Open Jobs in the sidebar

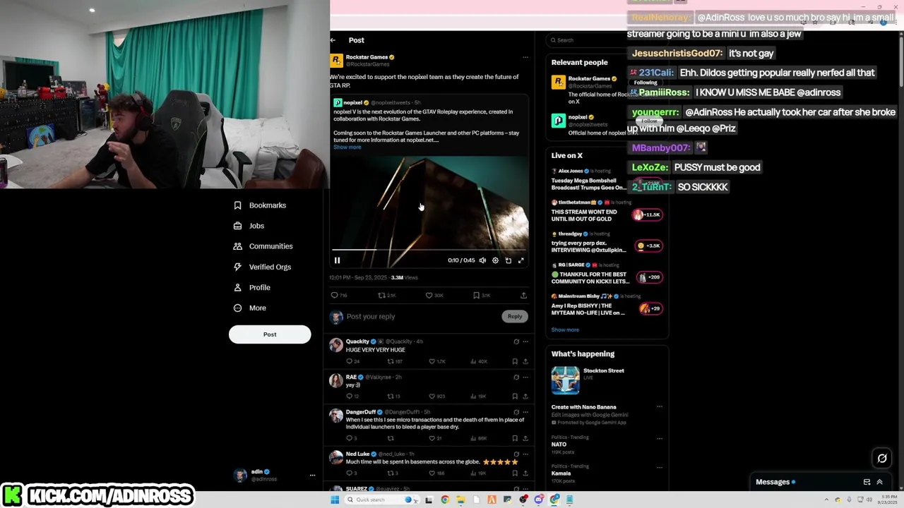249,226
